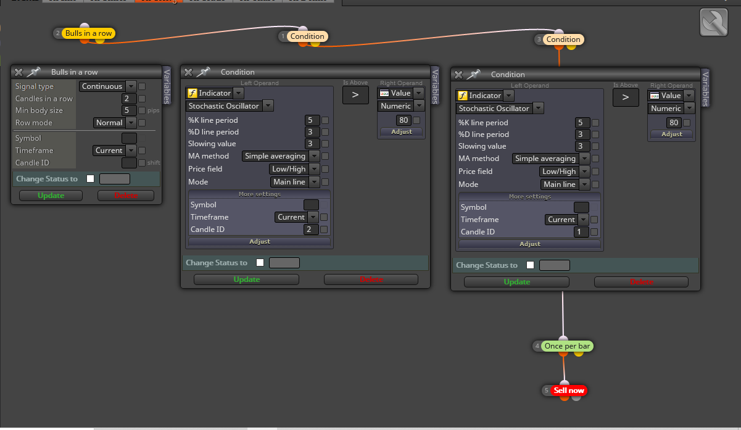The width and height of the screenshot is (741, 430).
Task: Tick the Row mode checkbox
Action: (x=142, y=123)
